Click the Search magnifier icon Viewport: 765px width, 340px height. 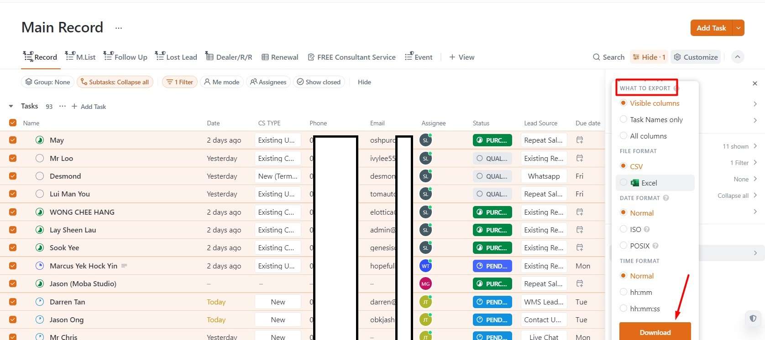[x=596, y=57]
